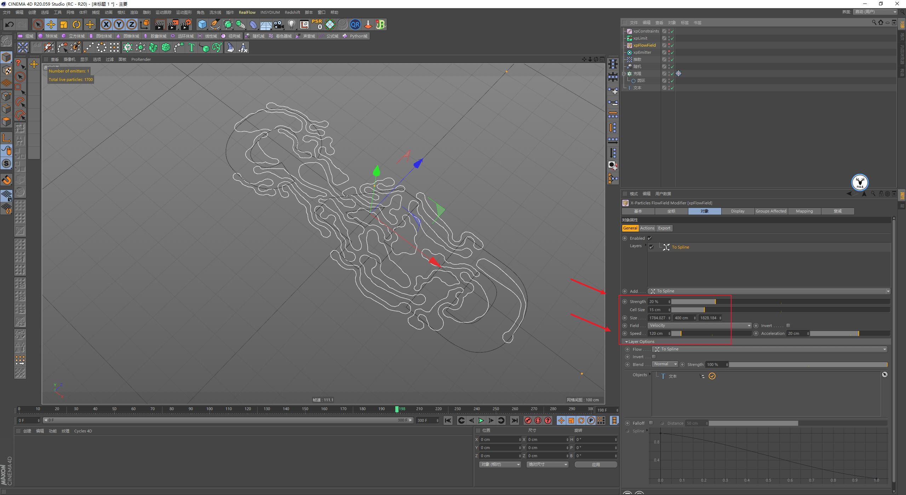Select the Spline Pen tool
The image size is (906, 495).
215,24
